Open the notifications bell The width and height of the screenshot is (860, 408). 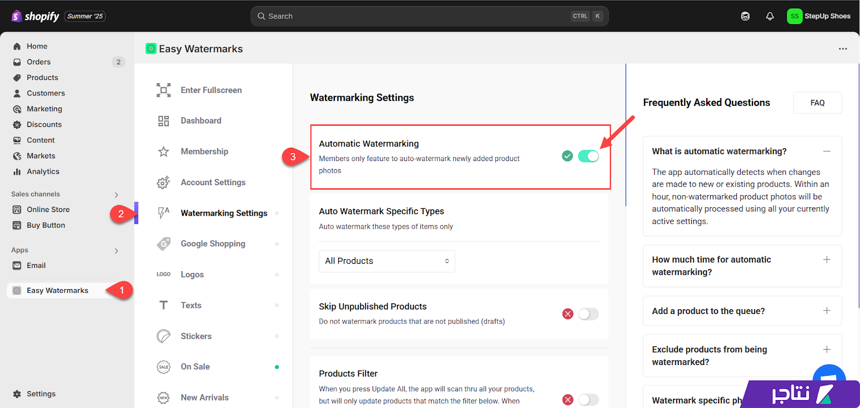pyautogui.click(x=770, y=16)
